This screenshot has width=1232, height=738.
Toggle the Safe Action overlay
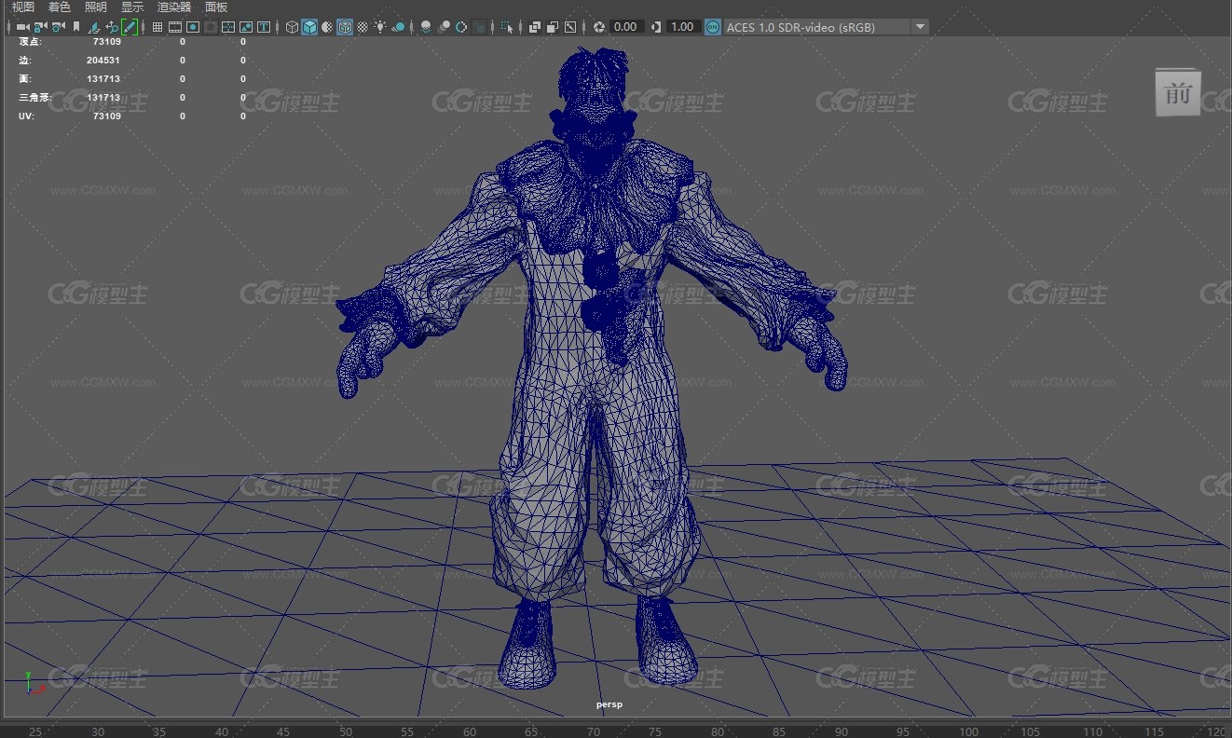click(246, 27)
